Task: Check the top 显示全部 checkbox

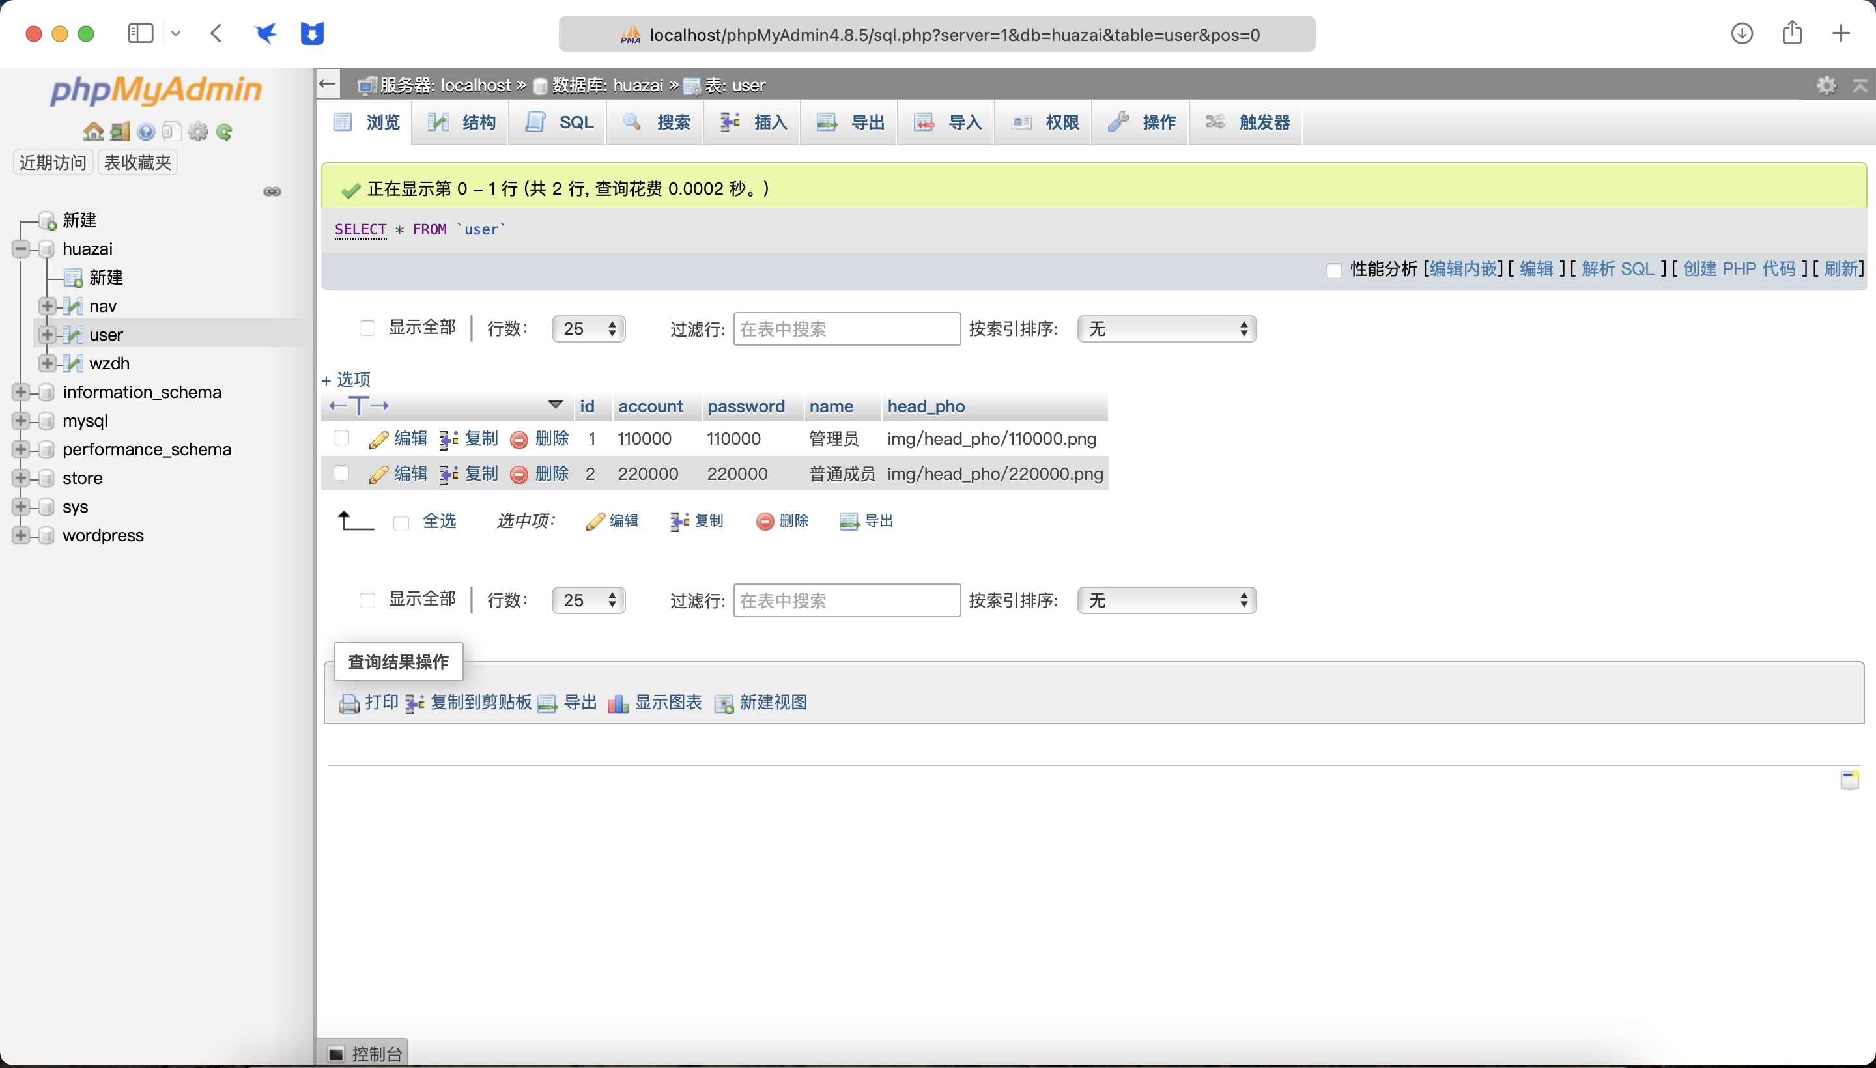Action: (367, 328)
